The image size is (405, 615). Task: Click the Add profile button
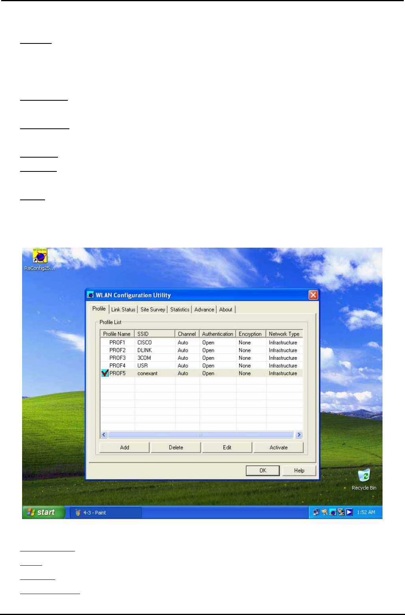click(x=125, y=448)
